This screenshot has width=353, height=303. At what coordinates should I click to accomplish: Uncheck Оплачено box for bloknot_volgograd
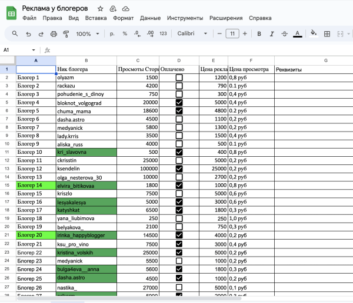pos(179,102)
